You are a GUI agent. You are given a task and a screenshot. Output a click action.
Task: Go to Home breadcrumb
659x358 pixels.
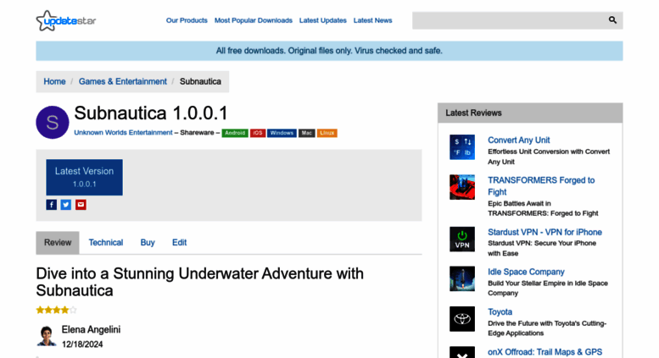54,81
